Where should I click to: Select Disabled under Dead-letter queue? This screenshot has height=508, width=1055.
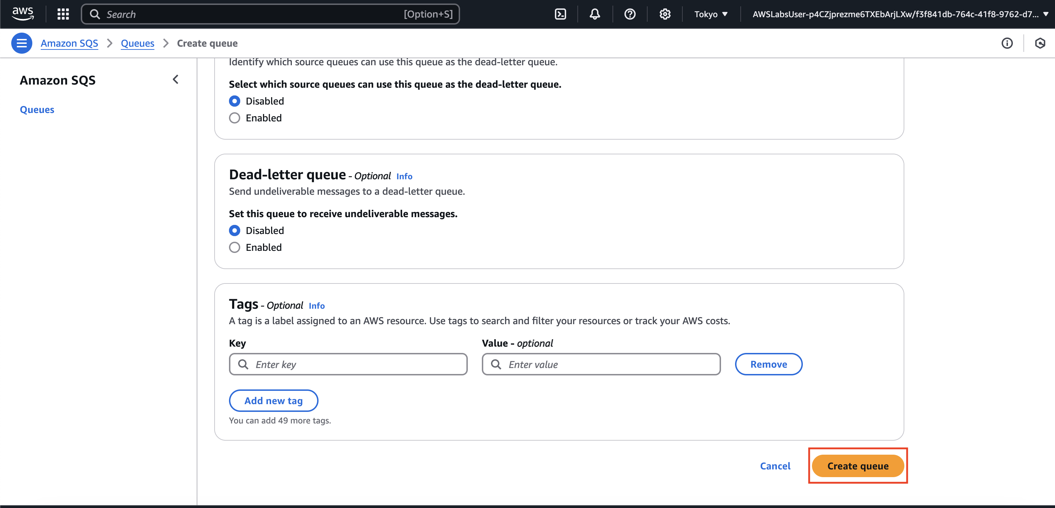[x=235, y=231]
